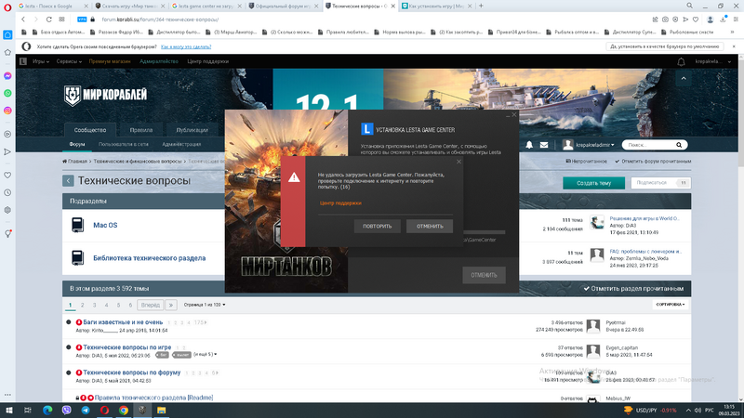Click the Windows Start button

[x=8, y=410]
